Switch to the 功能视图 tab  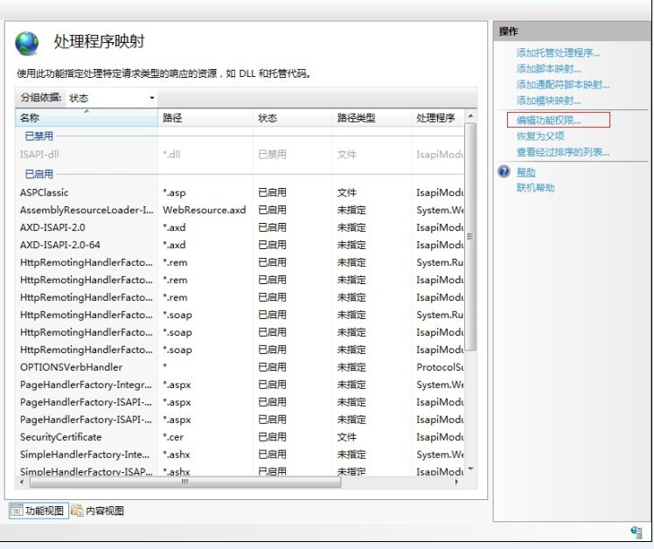pos(38,511)
